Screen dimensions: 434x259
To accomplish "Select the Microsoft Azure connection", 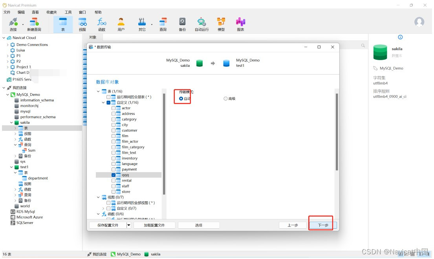I will (x=29, y=217).
